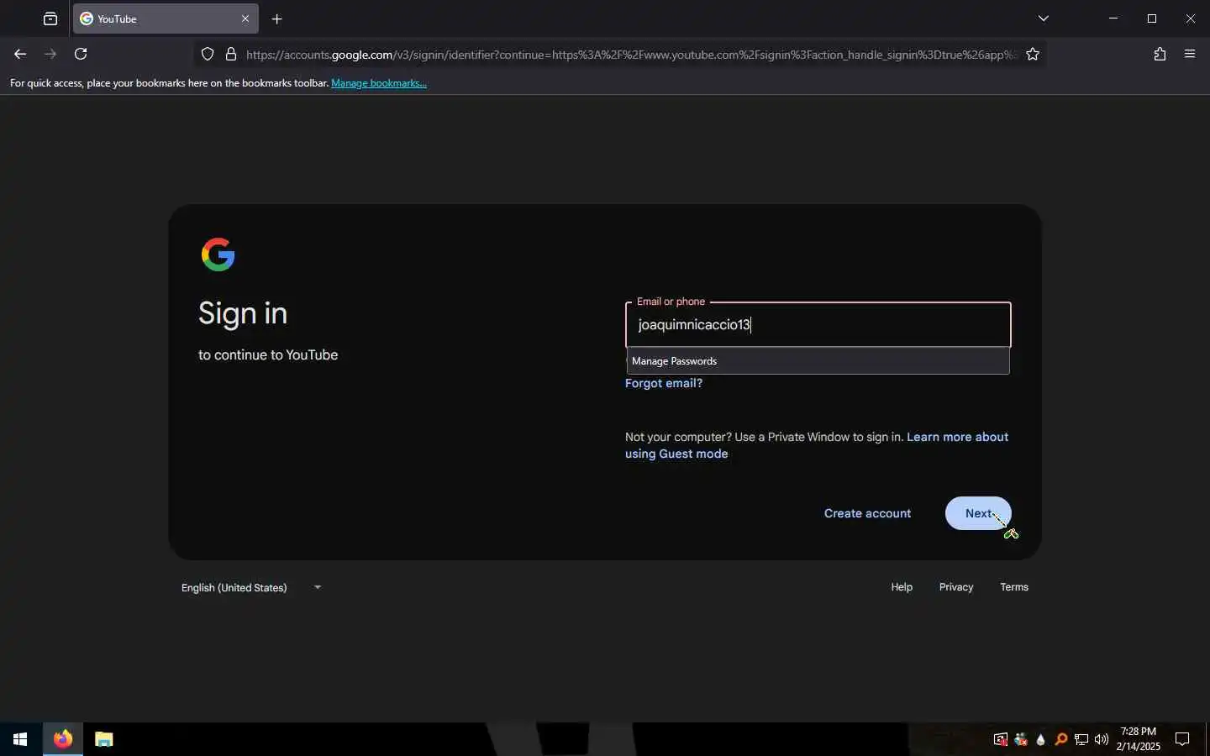Choose Manage Passwords from autofill popup
1210x756 pixels.
click(x=818, y=361)
